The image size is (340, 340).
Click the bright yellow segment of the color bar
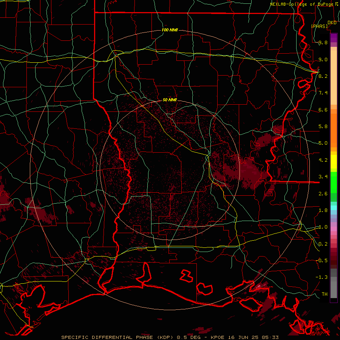point(334,162)
